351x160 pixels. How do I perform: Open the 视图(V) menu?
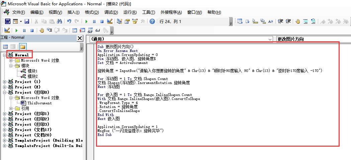(x=55, y=12)
